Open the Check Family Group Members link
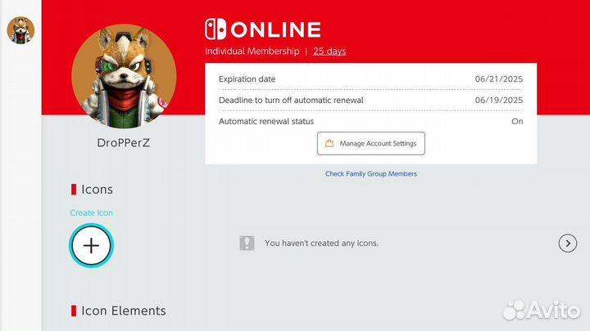Viewport: 590px width, 331px height. pos(370,174)
